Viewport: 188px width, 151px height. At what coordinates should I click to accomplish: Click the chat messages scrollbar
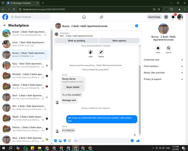pos(139,99)
